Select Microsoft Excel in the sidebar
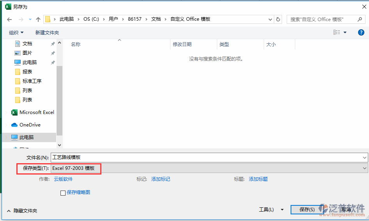The height and width of the screenshot is (221, 369). point(37,112)
